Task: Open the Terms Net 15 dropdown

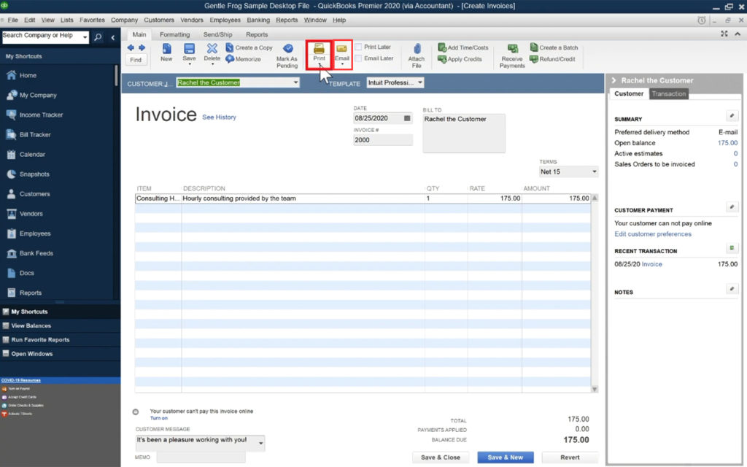Action: click(x=594, y=171)
